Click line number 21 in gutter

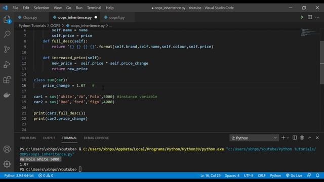click(24, 113)
